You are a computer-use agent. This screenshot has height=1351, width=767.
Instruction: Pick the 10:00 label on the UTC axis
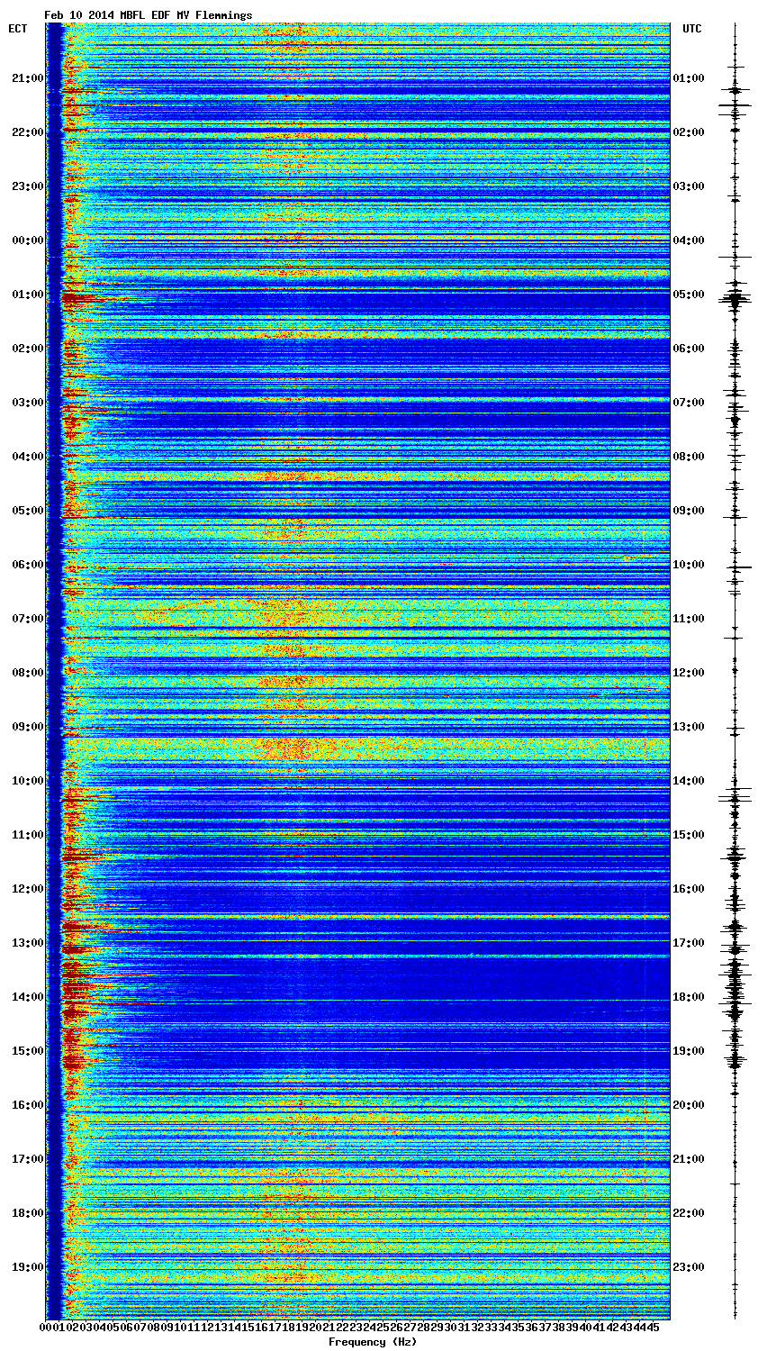click(x=689, y=565)
